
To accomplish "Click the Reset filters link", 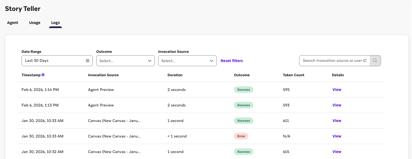I will tap(231, 61).
